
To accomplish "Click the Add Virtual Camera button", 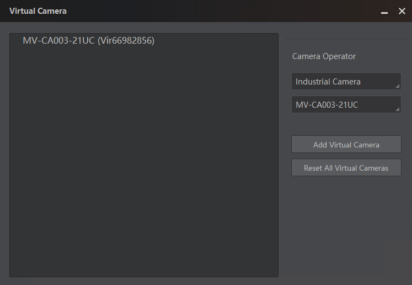I will point(346,145).
